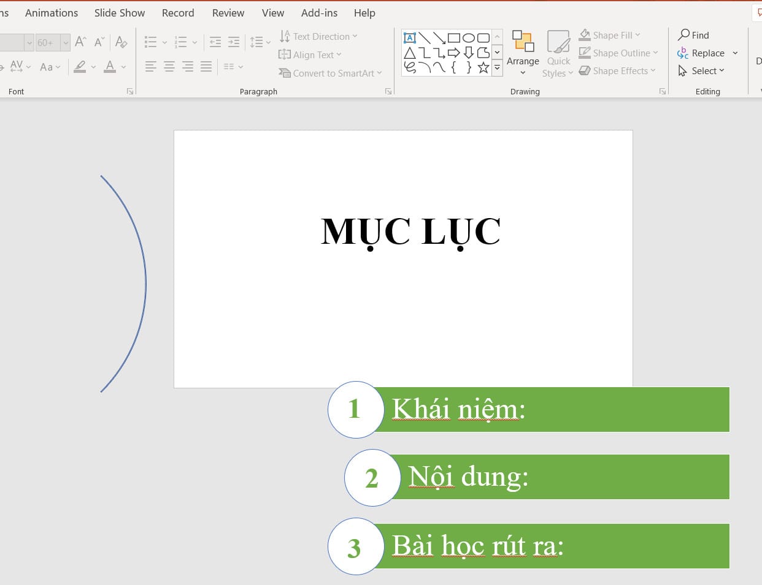Open the Font dialog box launcher
The width and height of the screenshot is (762, 585).
click(x=130, y=91)
